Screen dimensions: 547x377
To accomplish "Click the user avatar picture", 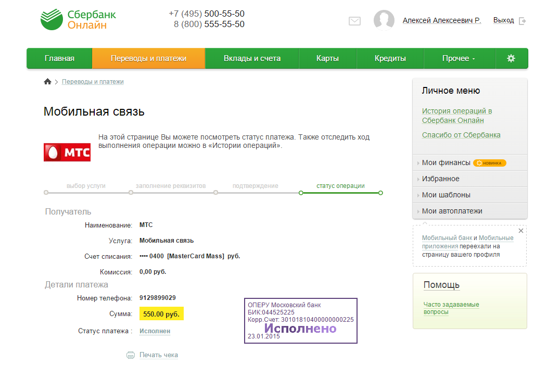I will (384, 20).
